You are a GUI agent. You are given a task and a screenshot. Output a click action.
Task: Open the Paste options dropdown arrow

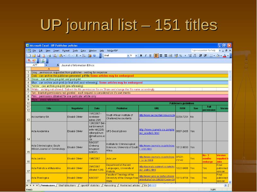pyautogui.click(x=64, y=56)
